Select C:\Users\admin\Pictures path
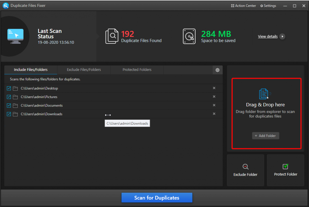The image size is (309, 207). (x=39, y=97)
